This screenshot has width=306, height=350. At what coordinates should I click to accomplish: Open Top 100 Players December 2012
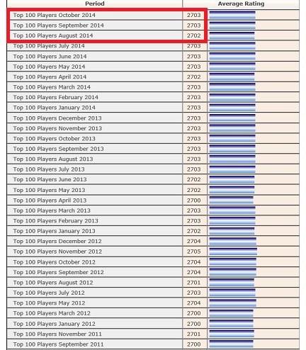57,241
